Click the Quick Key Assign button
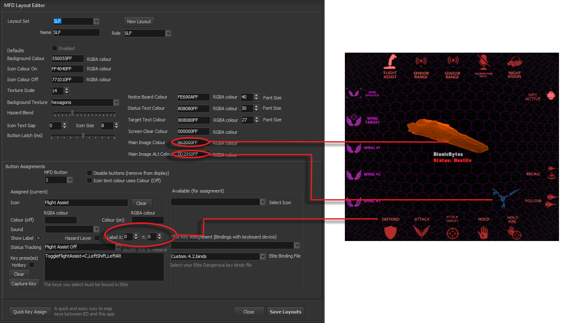 coord(30,312)
